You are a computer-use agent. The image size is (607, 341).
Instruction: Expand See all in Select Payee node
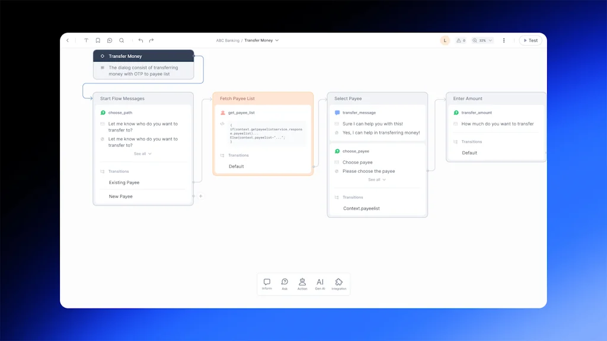(x=378, y=179)
